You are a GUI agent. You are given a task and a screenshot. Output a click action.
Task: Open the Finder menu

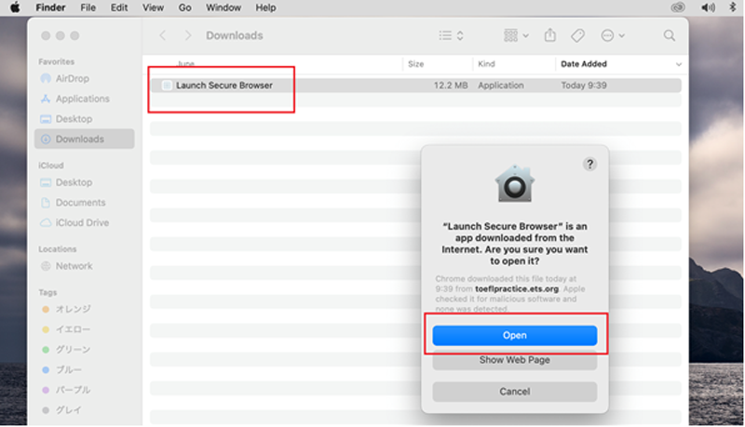coord(50,7)
